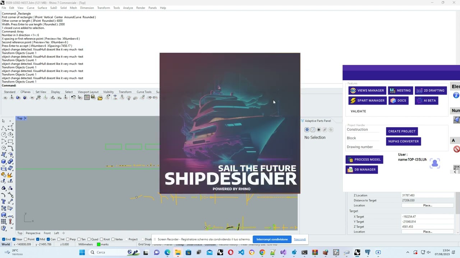Open the Windows Start menu
Screen dimensions: 460x258
[x=82, y=253]
